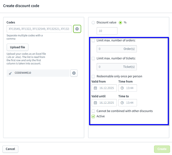The height and width of the screenshot is (155, 172).
Task: Select the % radio button
Action: tap(120, 22)
